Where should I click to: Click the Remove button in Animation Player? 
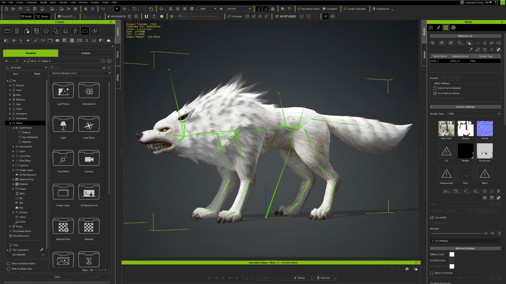(324, 278)
